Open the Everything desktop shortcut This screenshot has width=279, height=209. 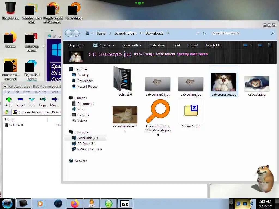click(x=74, y=11)
